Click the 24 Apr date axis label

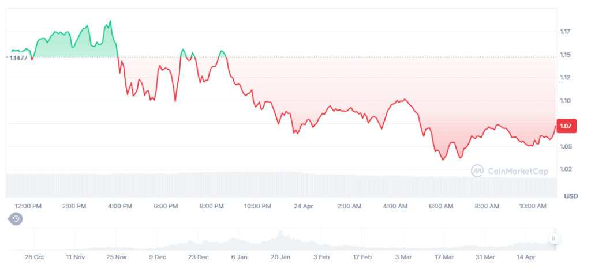pos(304,206)
